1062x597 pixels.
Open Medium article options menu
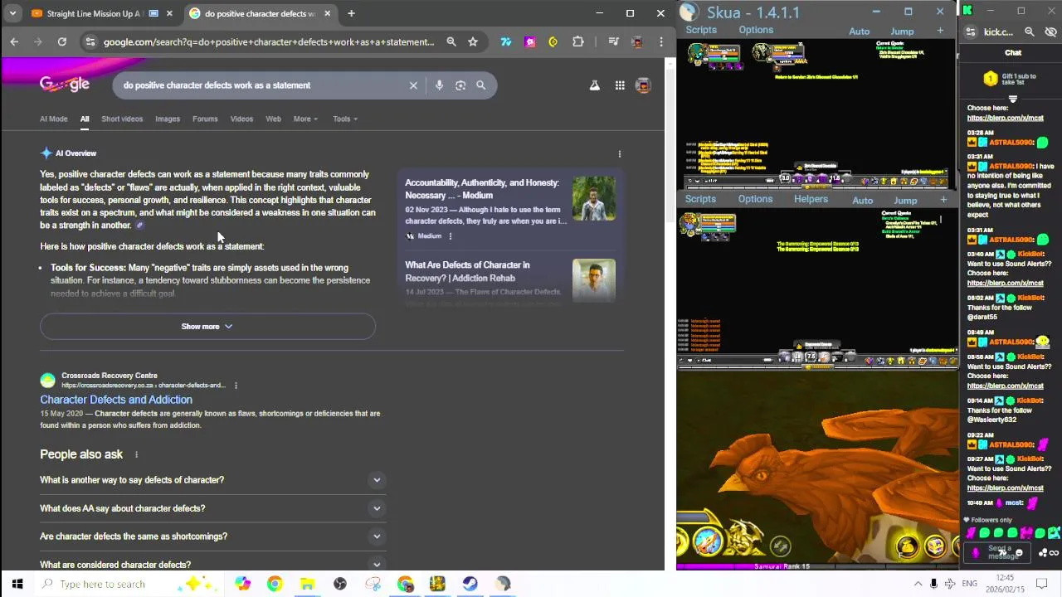click(450, 236)
